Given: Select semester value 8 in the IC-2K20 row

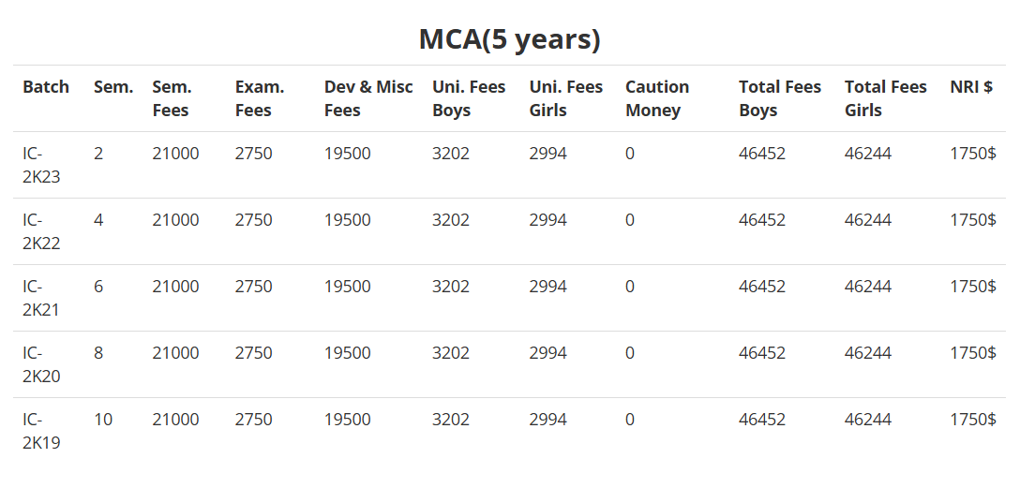Looking at the screenshot, I should pos(98,353).
